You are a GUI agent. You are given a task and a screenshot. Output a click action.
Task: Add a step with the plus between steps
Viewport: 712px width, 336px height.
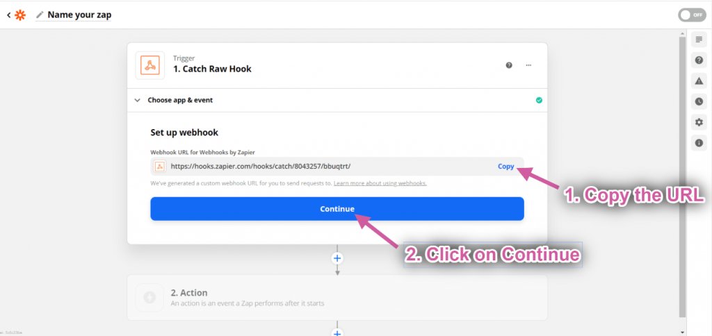(x=337, y=258)
